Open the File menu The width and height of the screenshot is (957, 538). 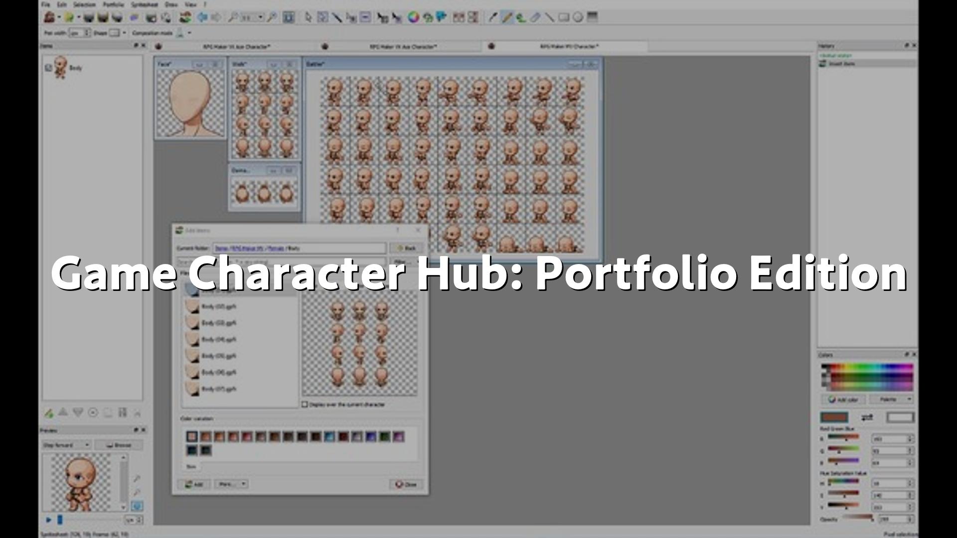click(45, 4)
